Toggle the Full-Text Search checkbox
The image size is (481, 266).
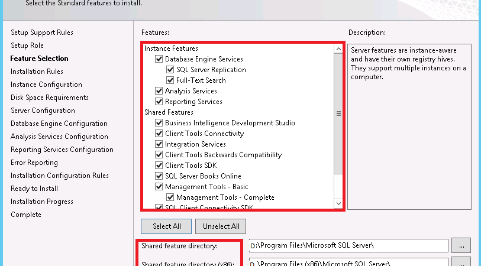coord(170,80)
